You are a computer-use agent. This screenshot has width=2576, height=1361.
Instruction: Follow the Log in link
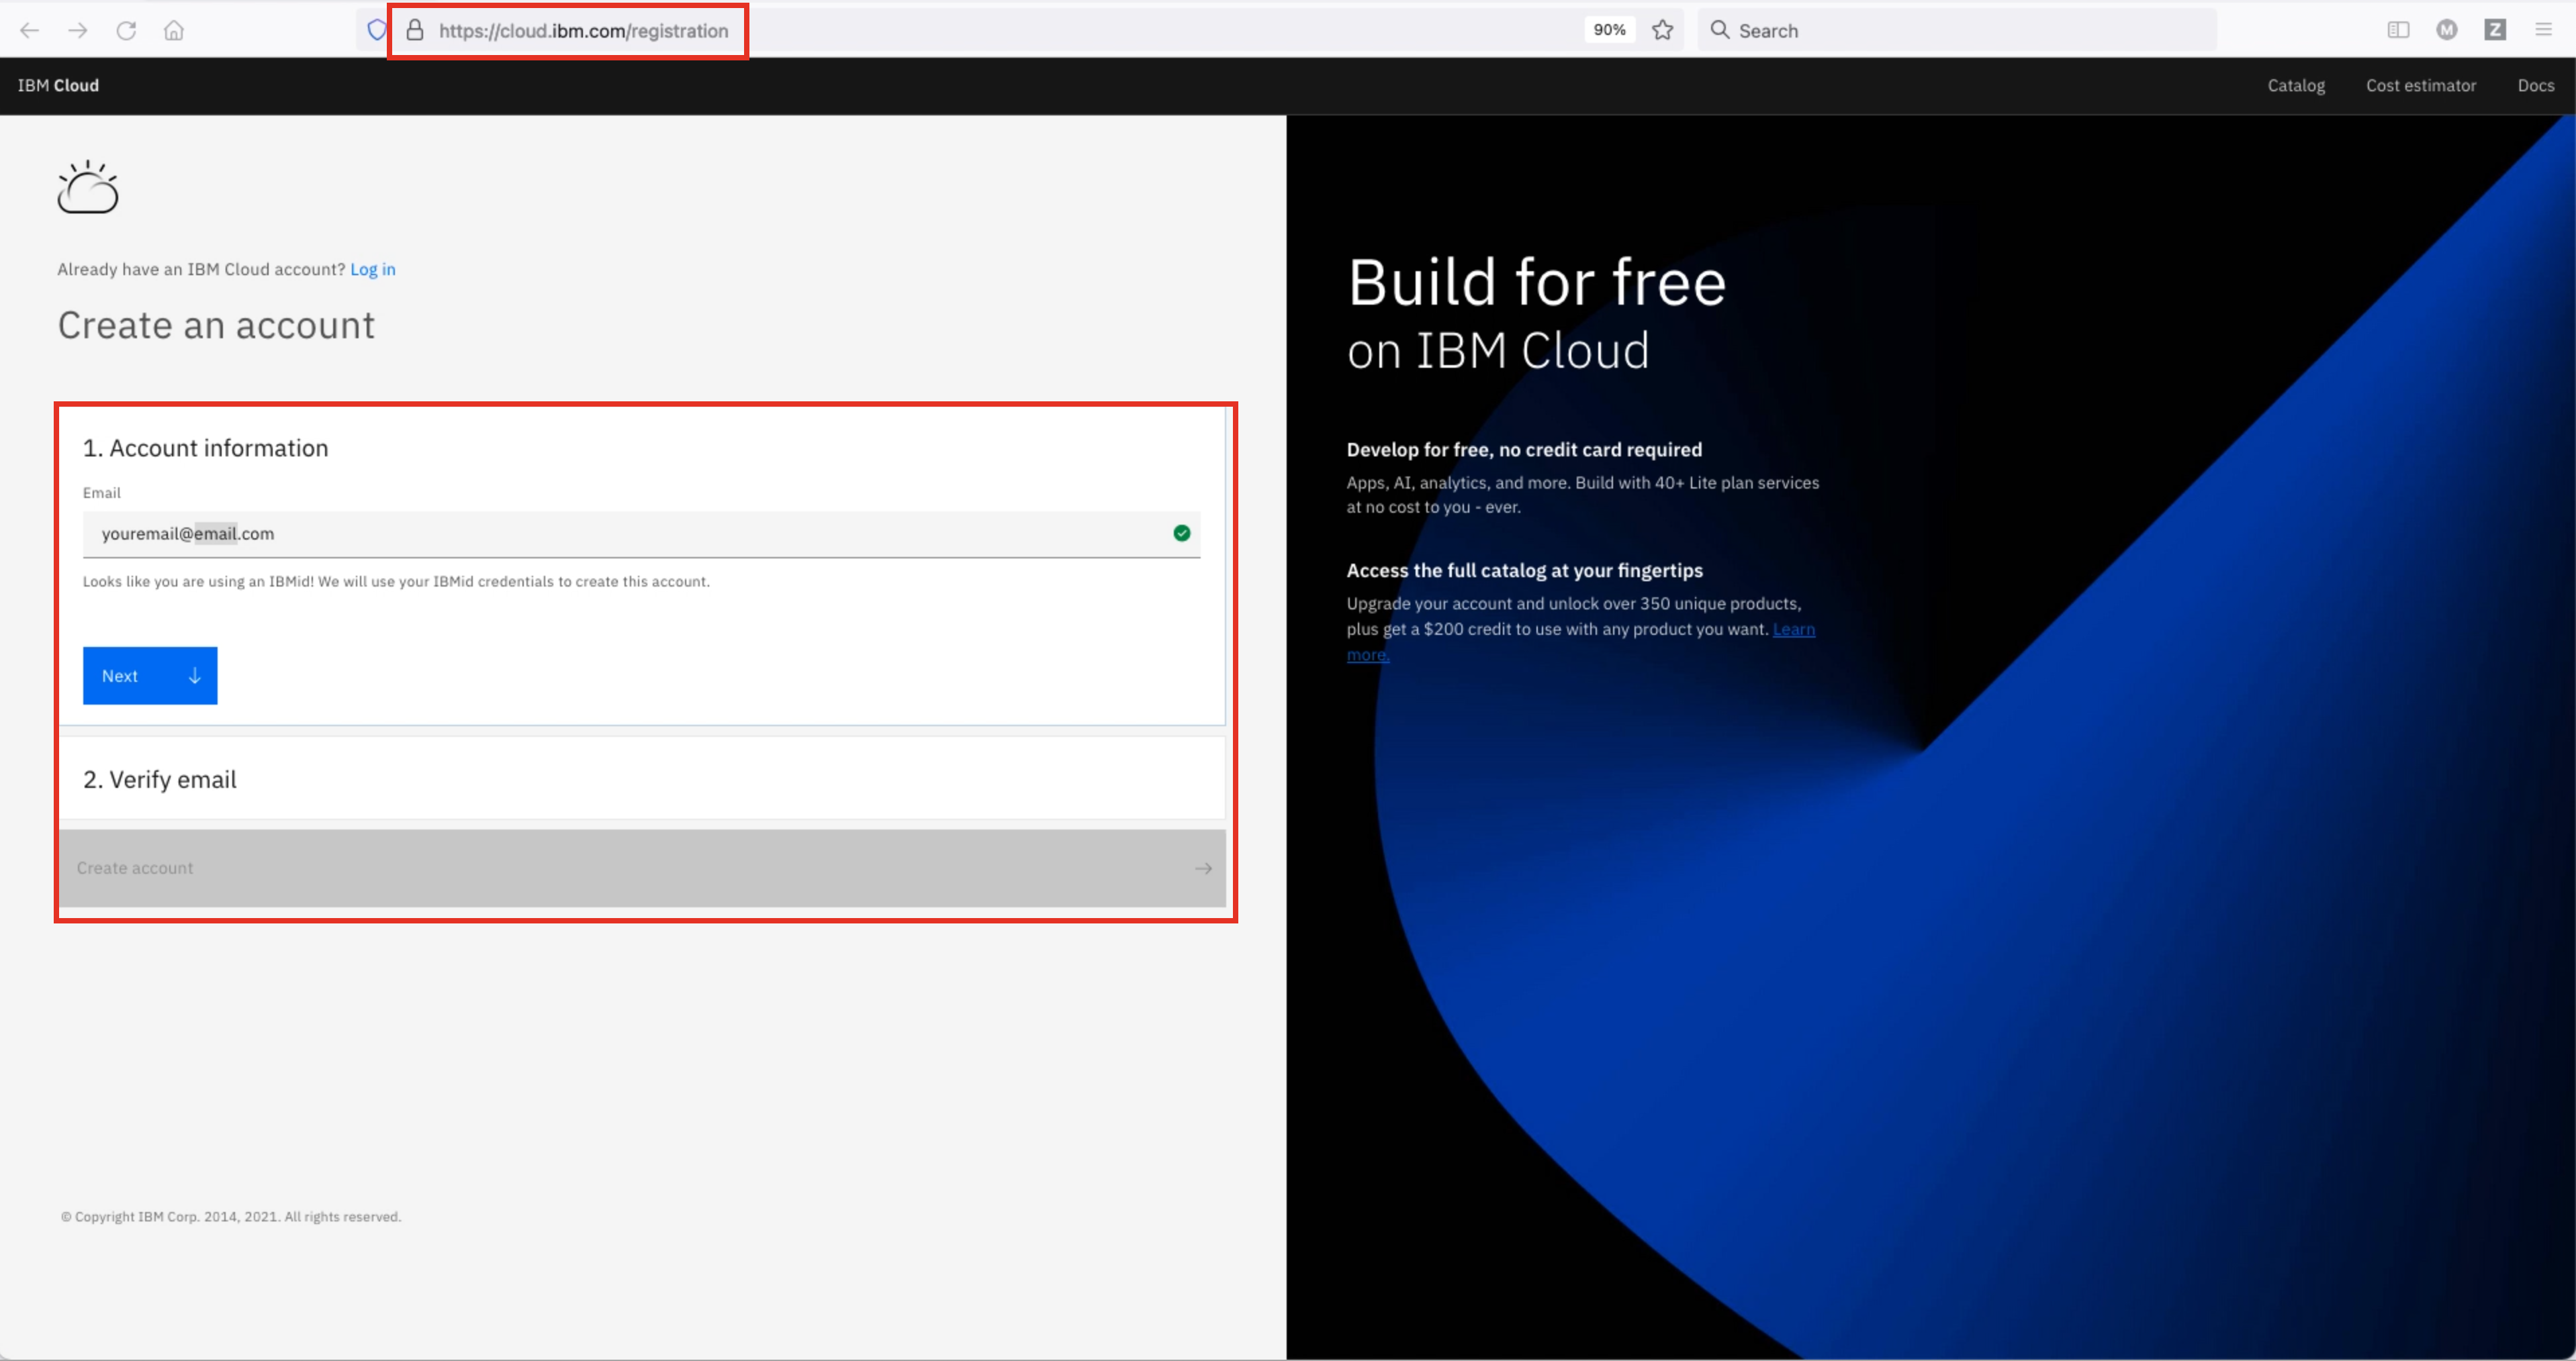372,270
